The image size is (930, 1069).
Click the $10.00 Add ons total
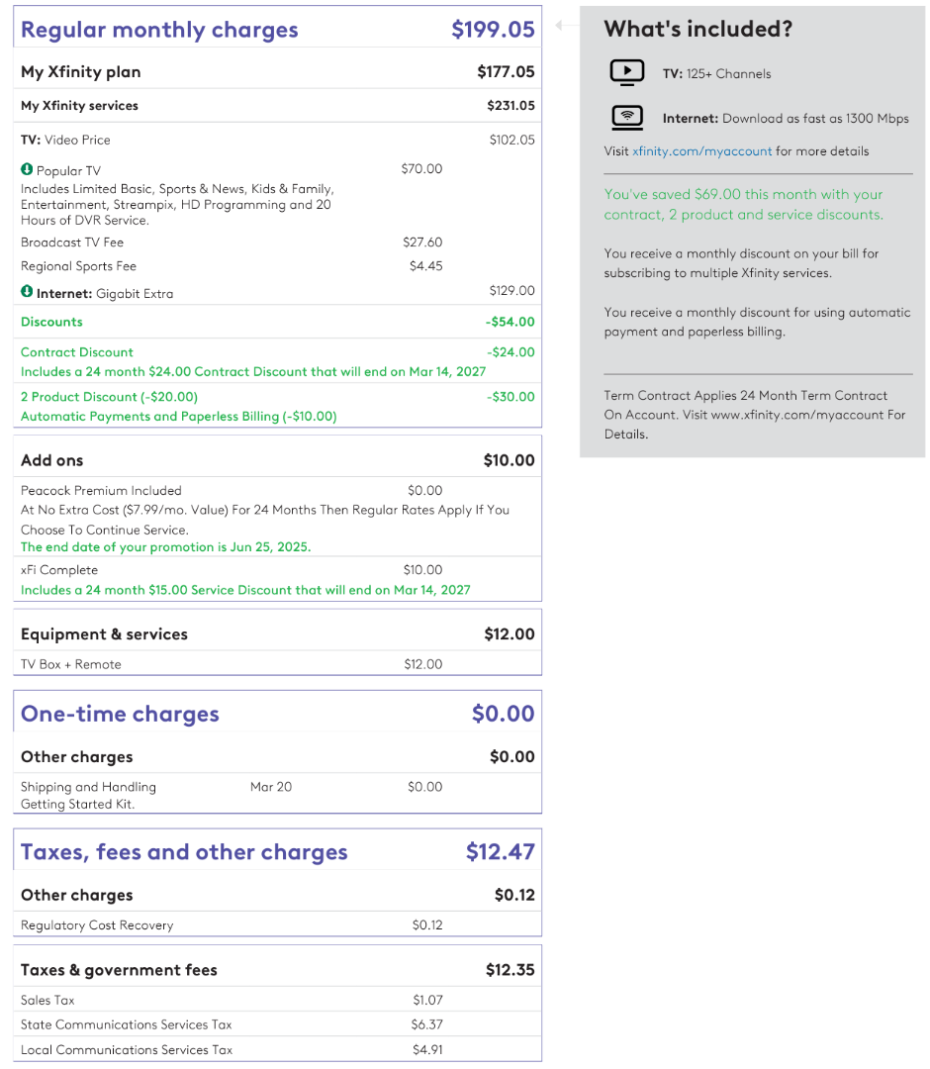pyautogui.click(x=509, y=461)
